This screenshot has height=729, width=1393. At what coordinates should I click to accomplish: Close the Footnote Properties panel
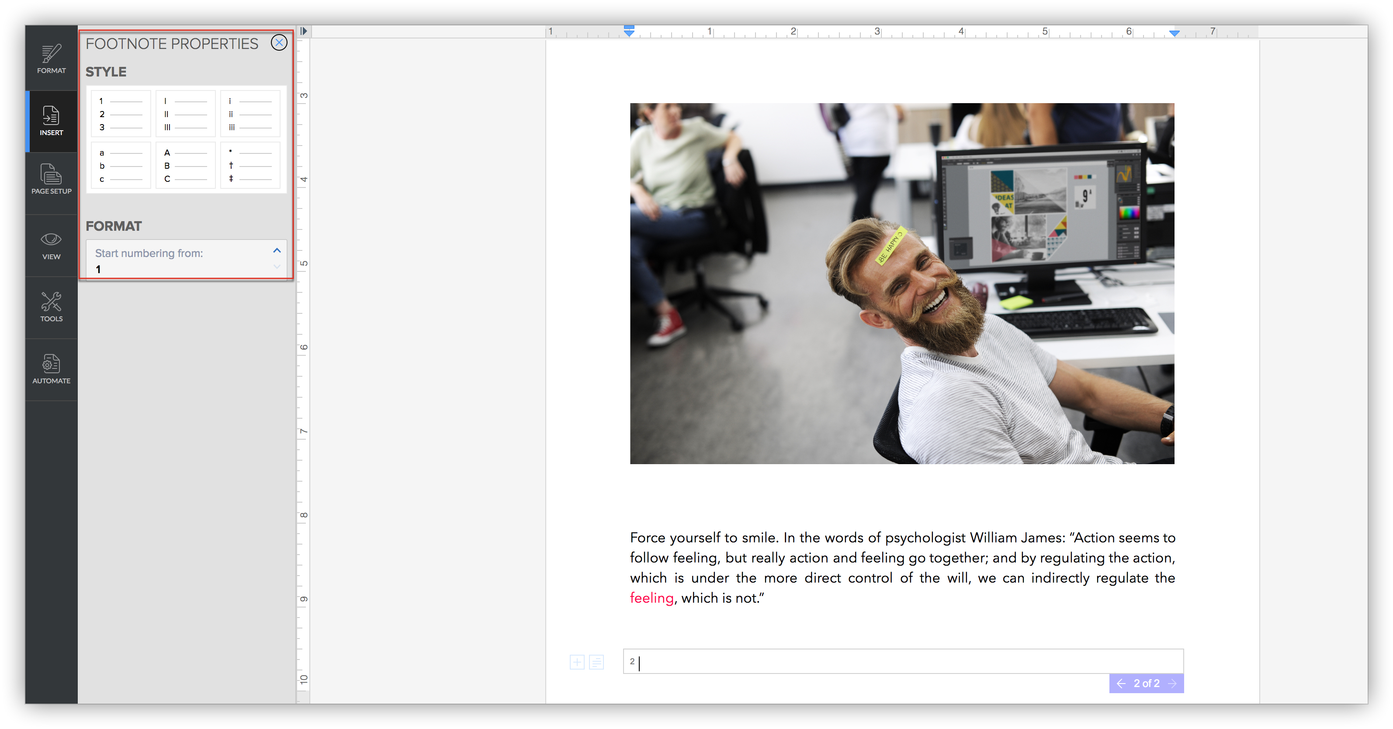pyautogui.click(x=279, y=43)
